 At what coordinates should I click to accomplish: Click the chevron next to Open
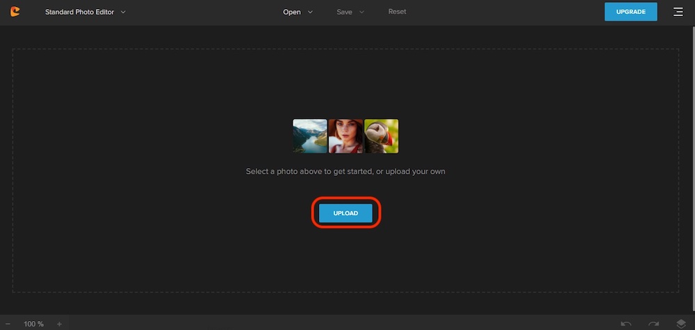(x=310, y=12)
